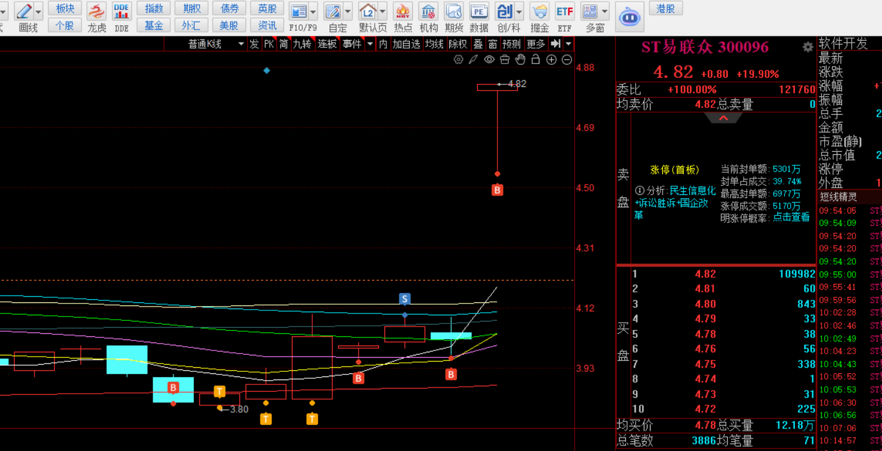Expand dropdown arrow after 事件
The width and height of the screenshot is (882, 451).
(370, 44)
